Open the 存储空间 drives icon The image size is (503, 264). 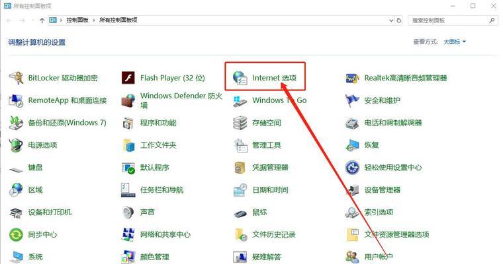(x=240, y=123)
